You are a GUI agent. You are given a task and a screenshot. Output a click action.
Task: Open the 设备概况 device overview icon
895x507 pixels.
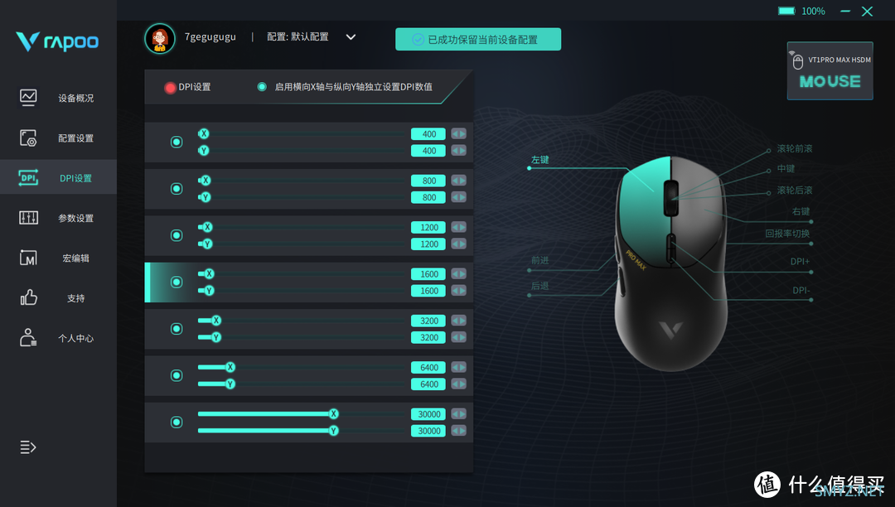click(28, 98)
